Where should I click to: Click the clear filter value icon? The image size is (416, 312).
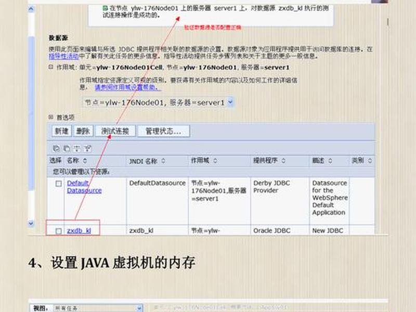pyautogui.click(x=87, y=148)
